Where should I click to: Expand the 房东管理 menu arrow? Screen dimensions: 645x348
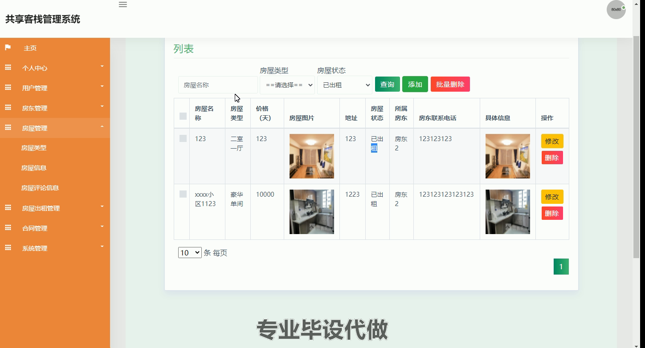[102, 106]
